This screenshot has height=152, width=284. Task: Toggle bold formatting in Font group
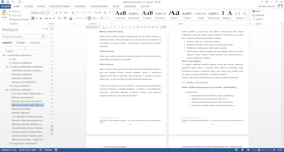coord(33,18)
